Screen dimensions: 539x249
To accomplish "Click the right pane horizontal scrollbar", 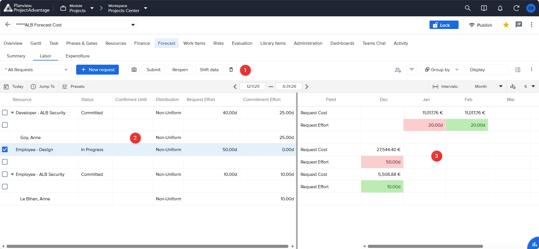I will [425, 246].
